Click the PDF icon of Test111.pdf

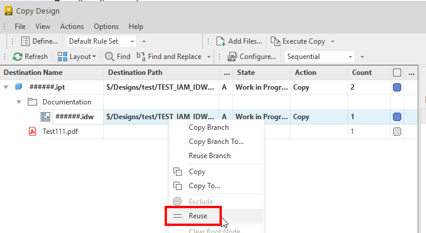tap(32, 132)
